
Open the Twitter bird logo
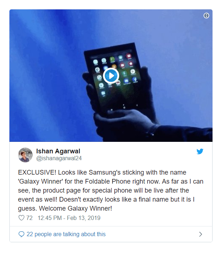(x=200, y=151)
